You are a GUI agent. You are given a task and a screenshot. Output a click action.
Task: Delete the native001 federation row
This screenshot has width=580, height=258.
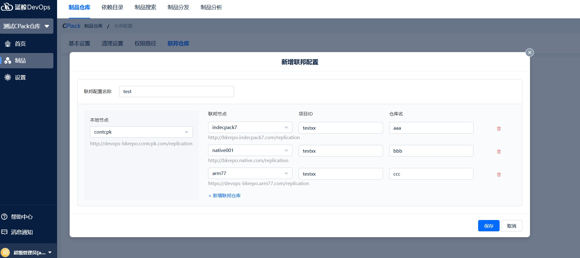499,152
